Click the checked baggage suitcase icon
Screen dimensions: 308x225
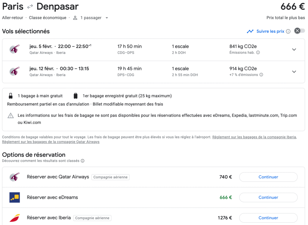(75, 96)
